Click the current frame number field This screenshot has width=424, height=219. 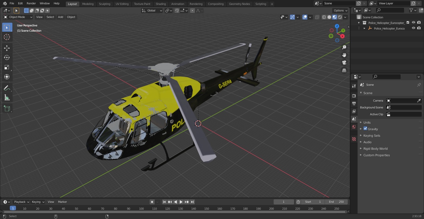click(284, 202)
